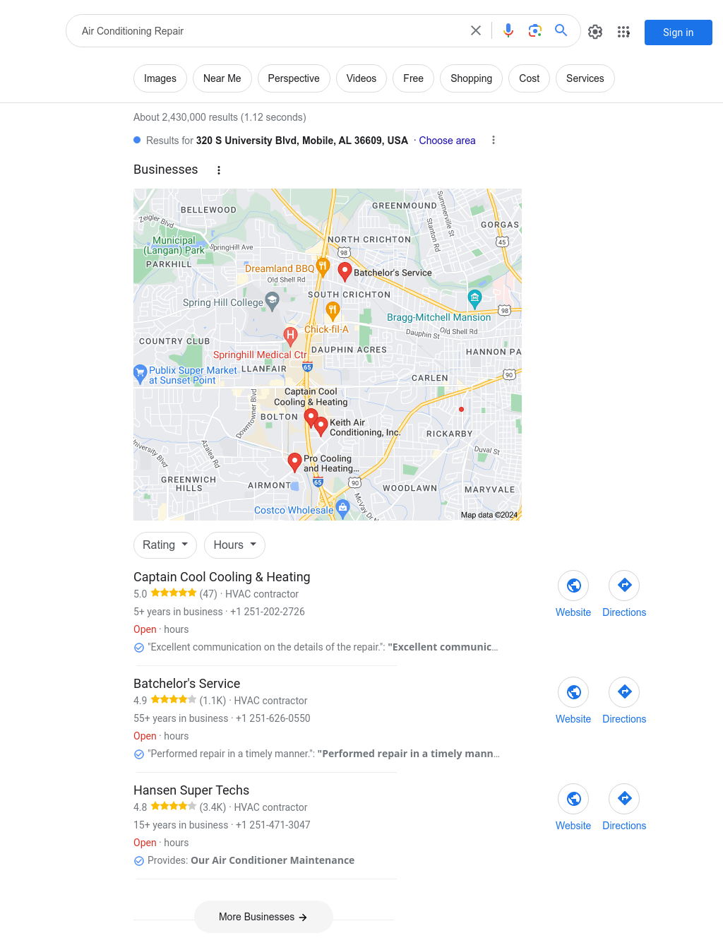Open the settings gear
The width and height of the screenshot is (723, 950).
595,32
